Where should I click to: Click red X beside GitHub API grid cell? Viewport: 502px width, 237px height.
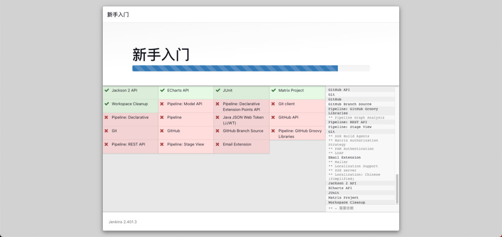click(x=273, y=117)
